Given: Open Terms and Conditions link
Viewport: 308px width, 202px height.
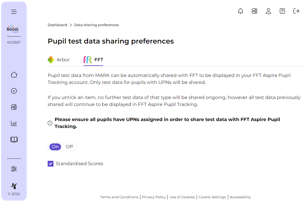Looking at the screenshot, I should (x=119, y=197).
